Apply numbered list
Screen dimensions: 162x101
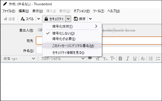pos(158,59)
